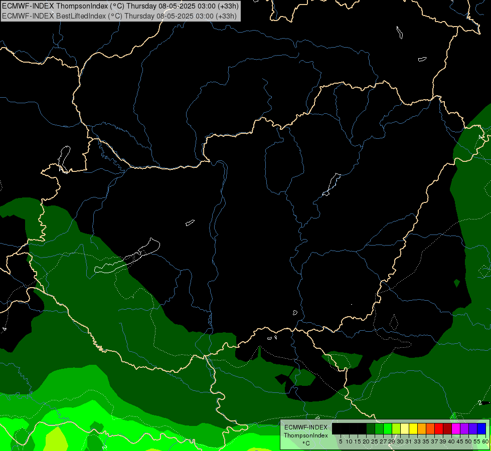Viewport: 491px width, 451px height.
Task: Click legend tick value 55
Action: [477, 441]
